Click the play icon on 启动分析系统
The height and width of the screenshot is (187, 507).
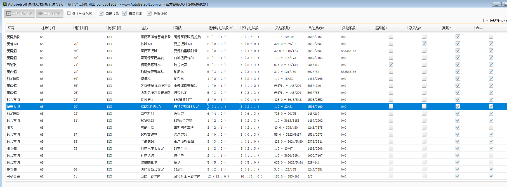(x=9, y=13)
